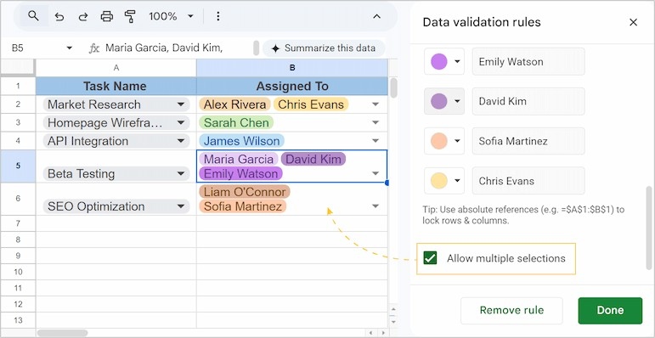Viewport: 655px width, 338px height.
Task: Open dropdown for SEO Optimization cell
Action: (x=180, y=206)
